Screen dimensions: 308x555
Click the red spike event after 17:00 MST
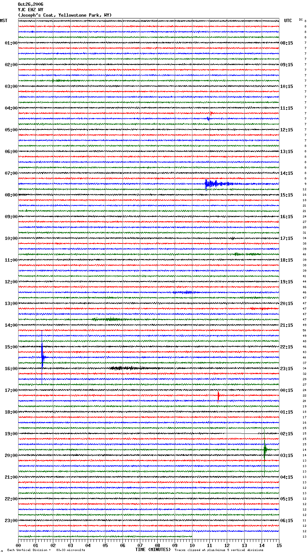point(218,395)
